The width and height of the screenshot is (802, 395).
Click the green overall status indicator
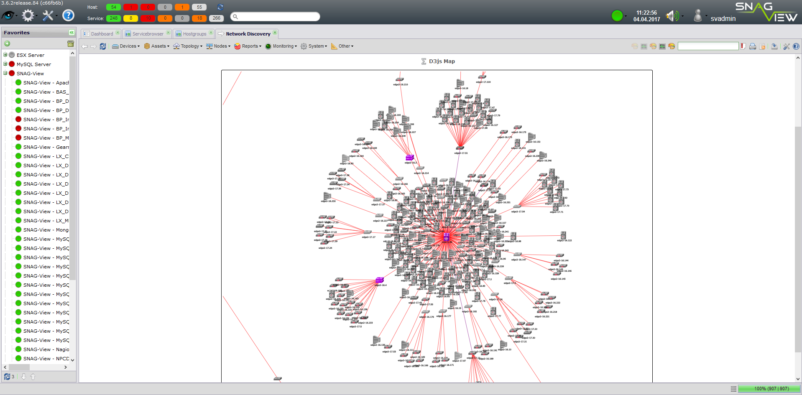point(617,16)
